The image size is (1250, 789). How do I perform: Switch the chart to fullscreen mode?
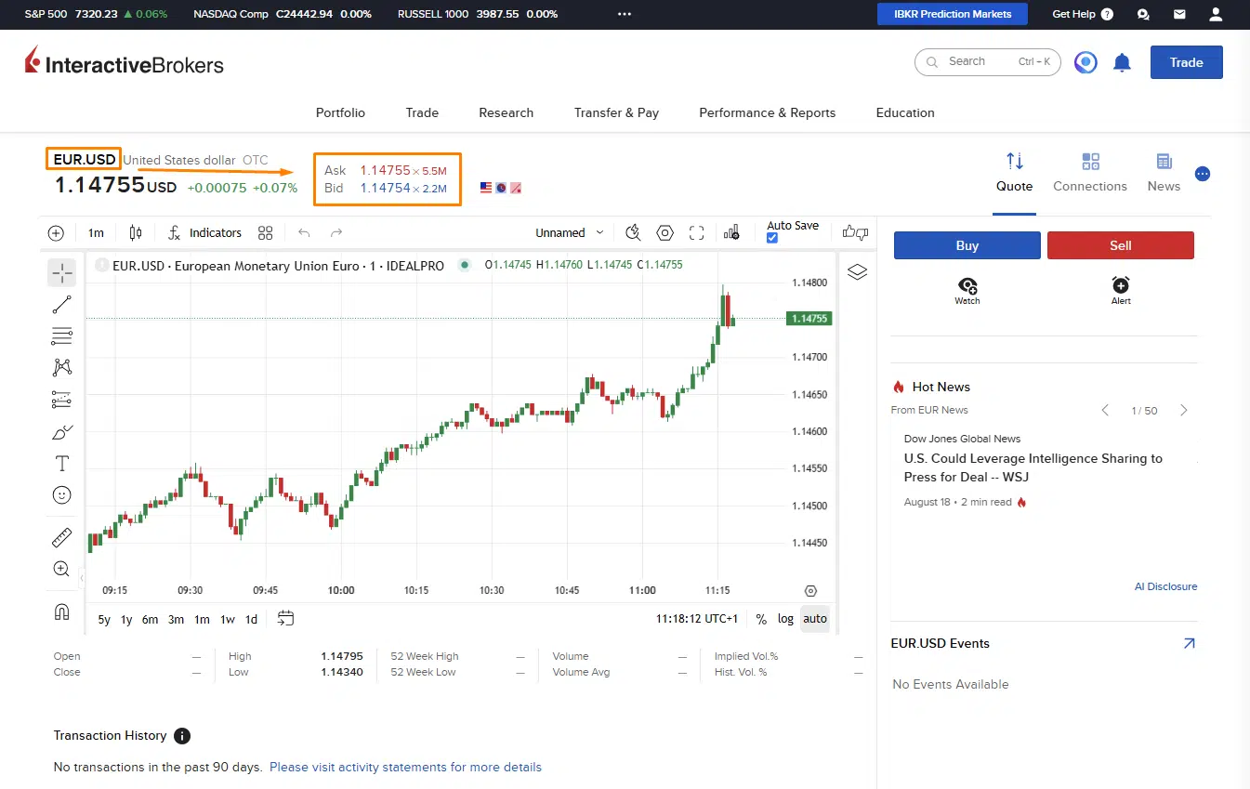[x=697, y=232]
